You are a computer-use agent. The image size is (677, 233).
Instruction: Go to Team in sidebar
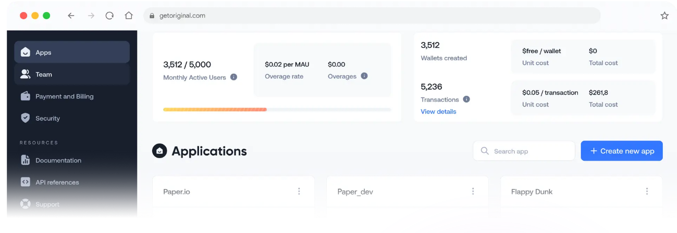pos(72,74)
